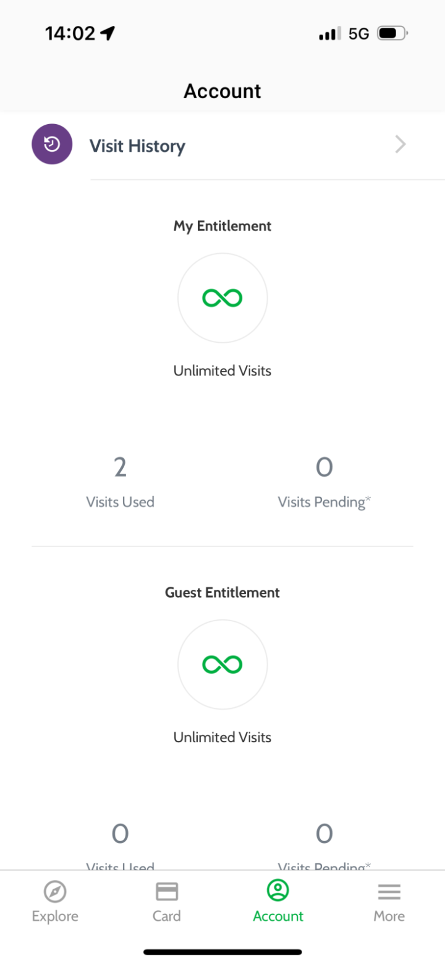Tap the My Entitlement heading
Viewport: 445px width, 964px height.
(x=222, y=226)
